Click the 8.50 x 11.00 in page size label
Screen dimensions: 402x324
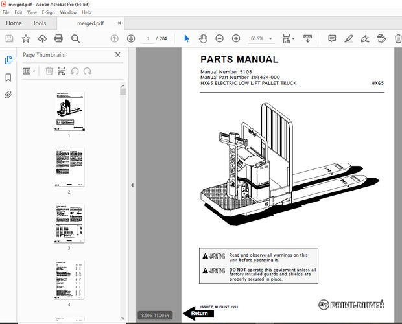155,316
